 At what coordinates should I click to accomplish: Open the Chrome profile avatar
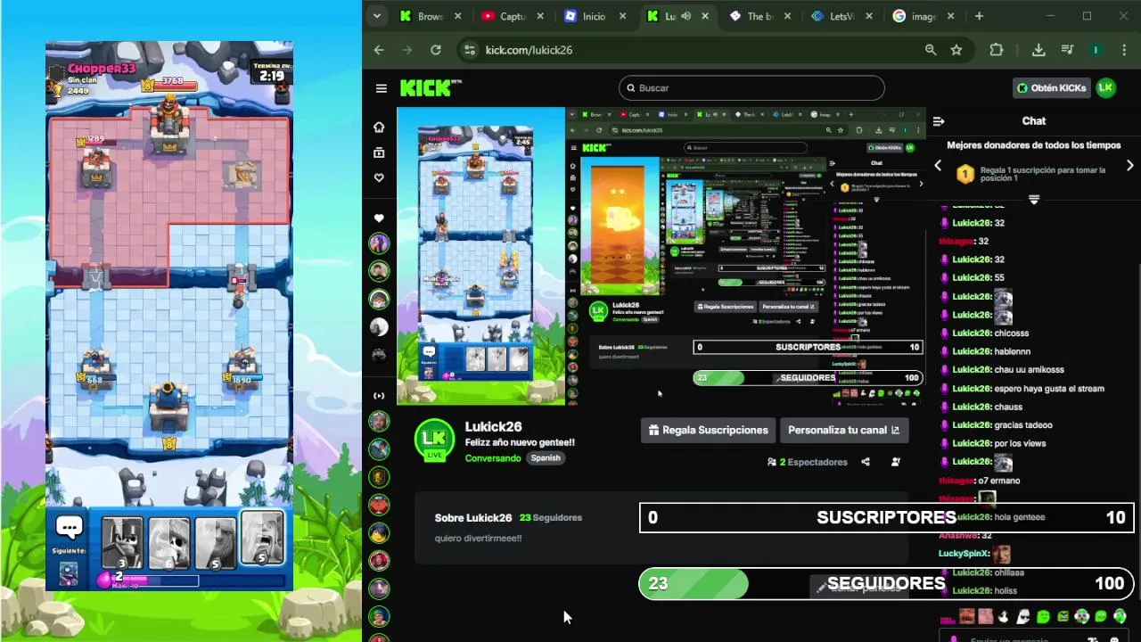1096,50
